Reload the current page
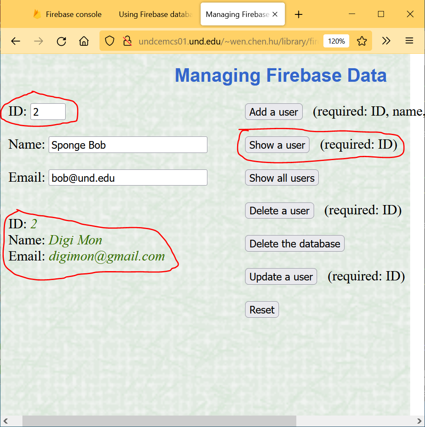Image resolution: width=425 pixels, height=427 pixels. tap(61, 41)
